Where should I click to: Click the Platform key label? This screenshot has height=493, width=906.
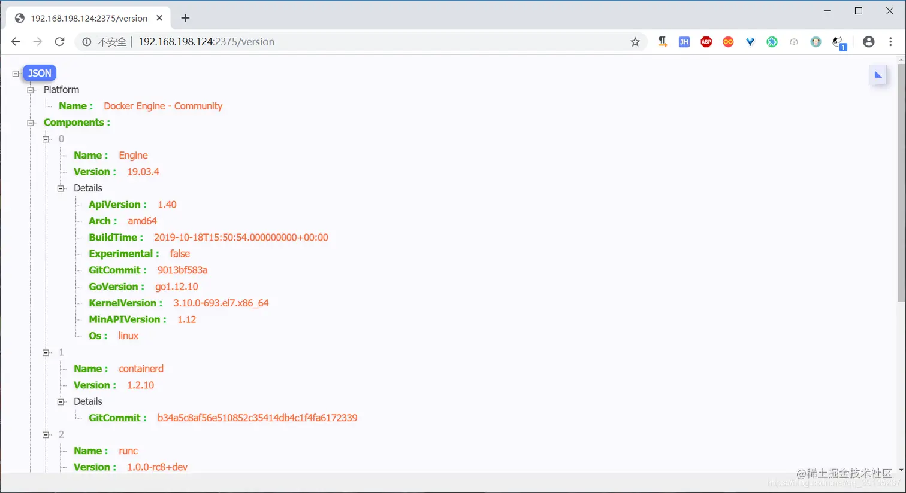pyautogui.click(x=61, y=90)
